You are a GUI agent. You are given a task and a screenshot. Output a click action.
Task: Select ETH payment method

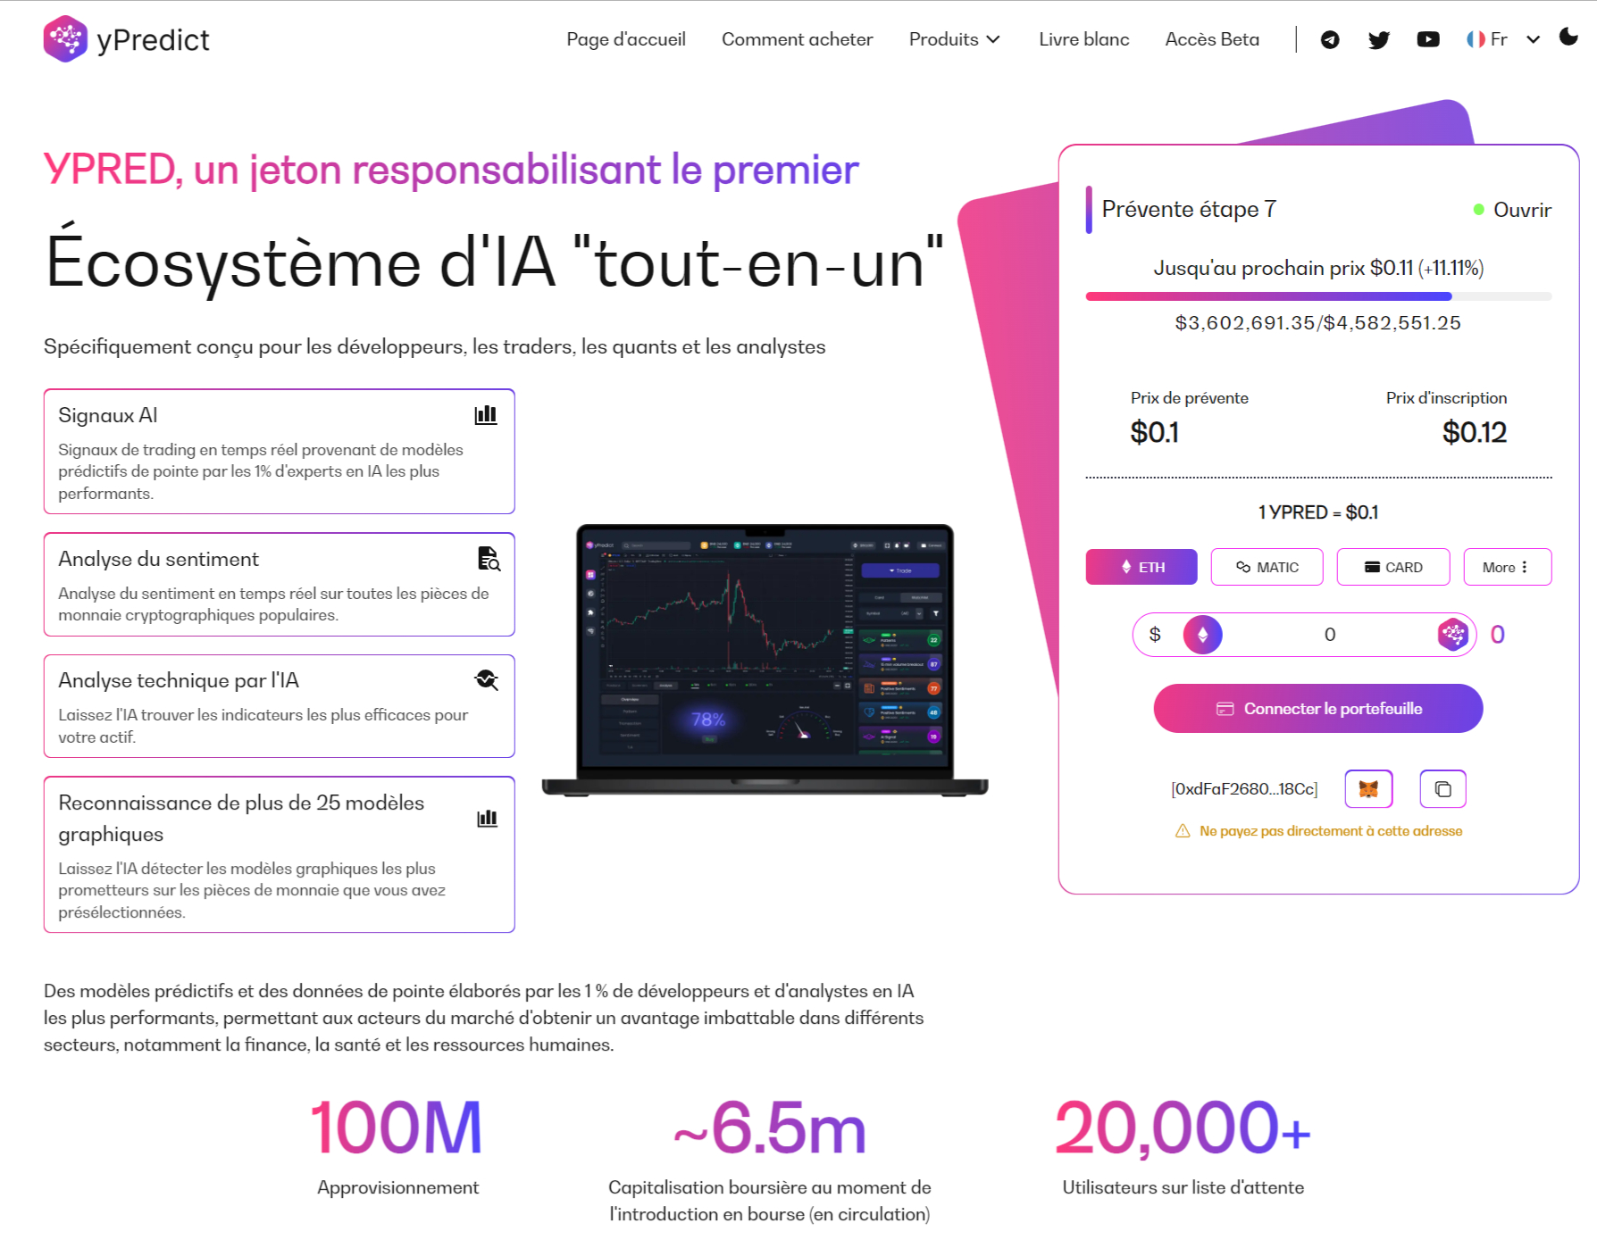[1141, 567]
